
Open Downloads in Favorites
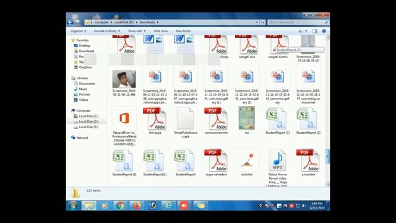click(87, 51)
